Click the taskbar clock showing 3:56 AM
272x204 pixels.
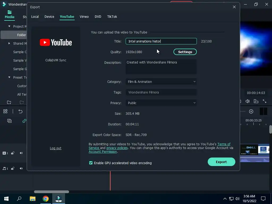249,199
